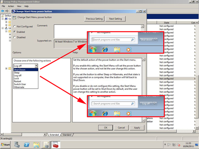Click the Help text scrollbar down arrow
Viewport: 199px width, 149px height.
pos(144,120)
